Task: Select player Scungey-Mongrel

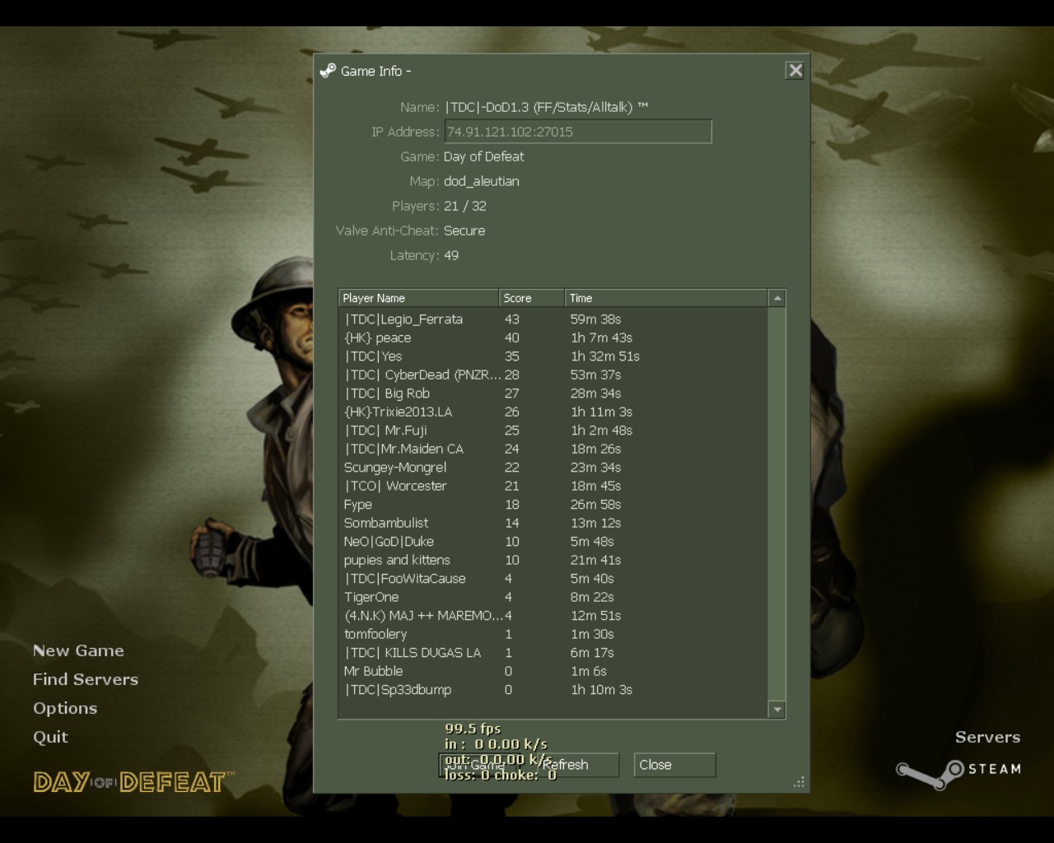Action: click(x=553, y=468)
